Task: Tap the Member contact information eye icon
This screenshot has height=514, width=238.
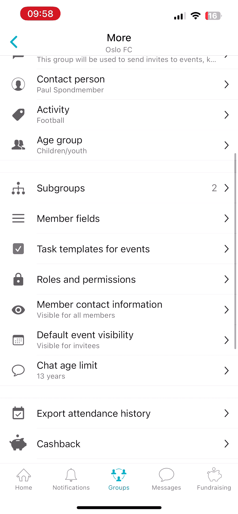Action: (18, 310)
